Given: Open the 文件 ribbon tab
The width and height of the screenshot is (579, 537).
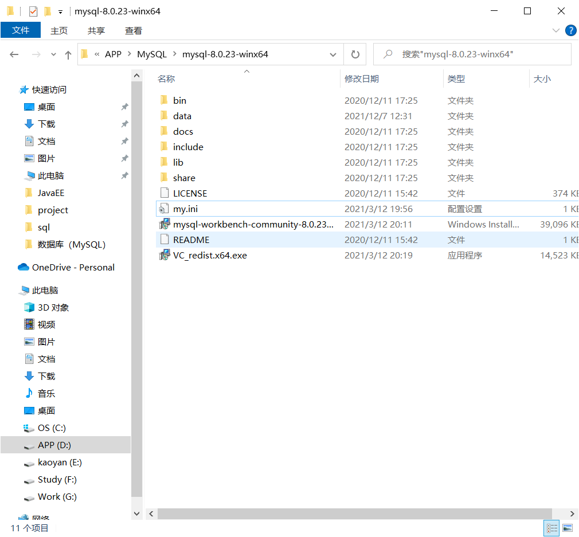Looking at the screenshot, I should point(21,30).
